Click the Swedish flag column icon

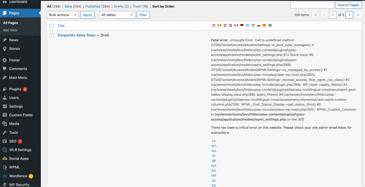coord(270,25)
